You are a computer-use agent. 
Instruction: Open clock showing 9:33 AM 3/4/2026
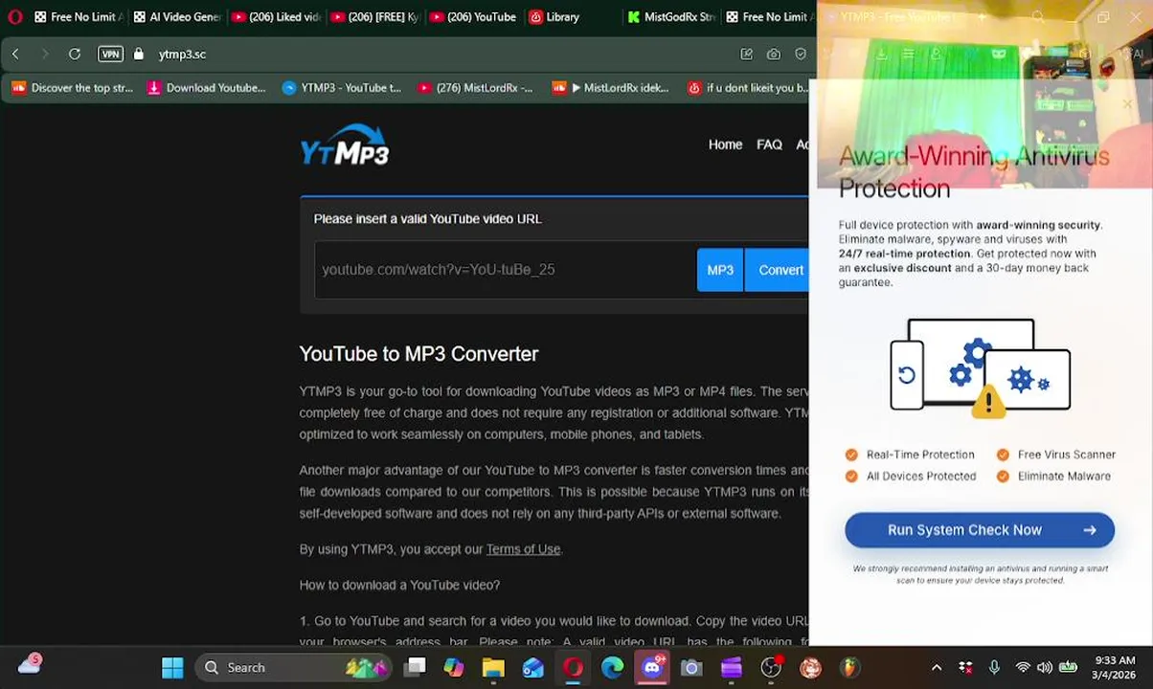pos(1114,668)
